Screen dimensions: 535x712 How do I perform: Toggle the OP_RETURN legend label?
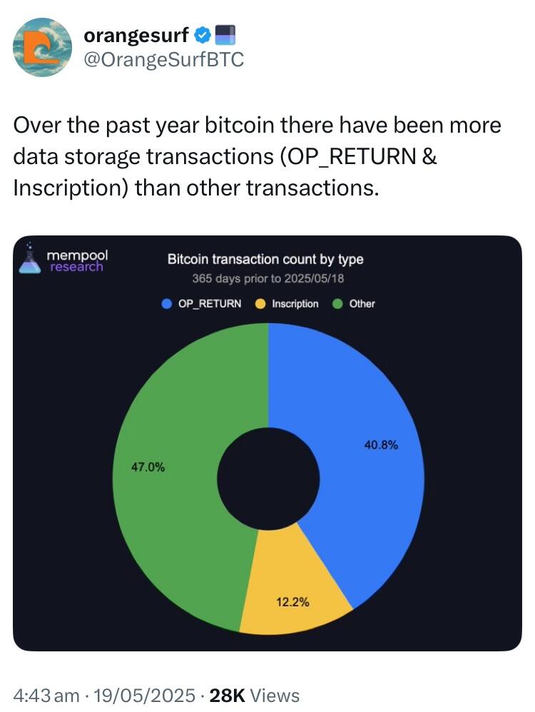(x=210, y=304)
